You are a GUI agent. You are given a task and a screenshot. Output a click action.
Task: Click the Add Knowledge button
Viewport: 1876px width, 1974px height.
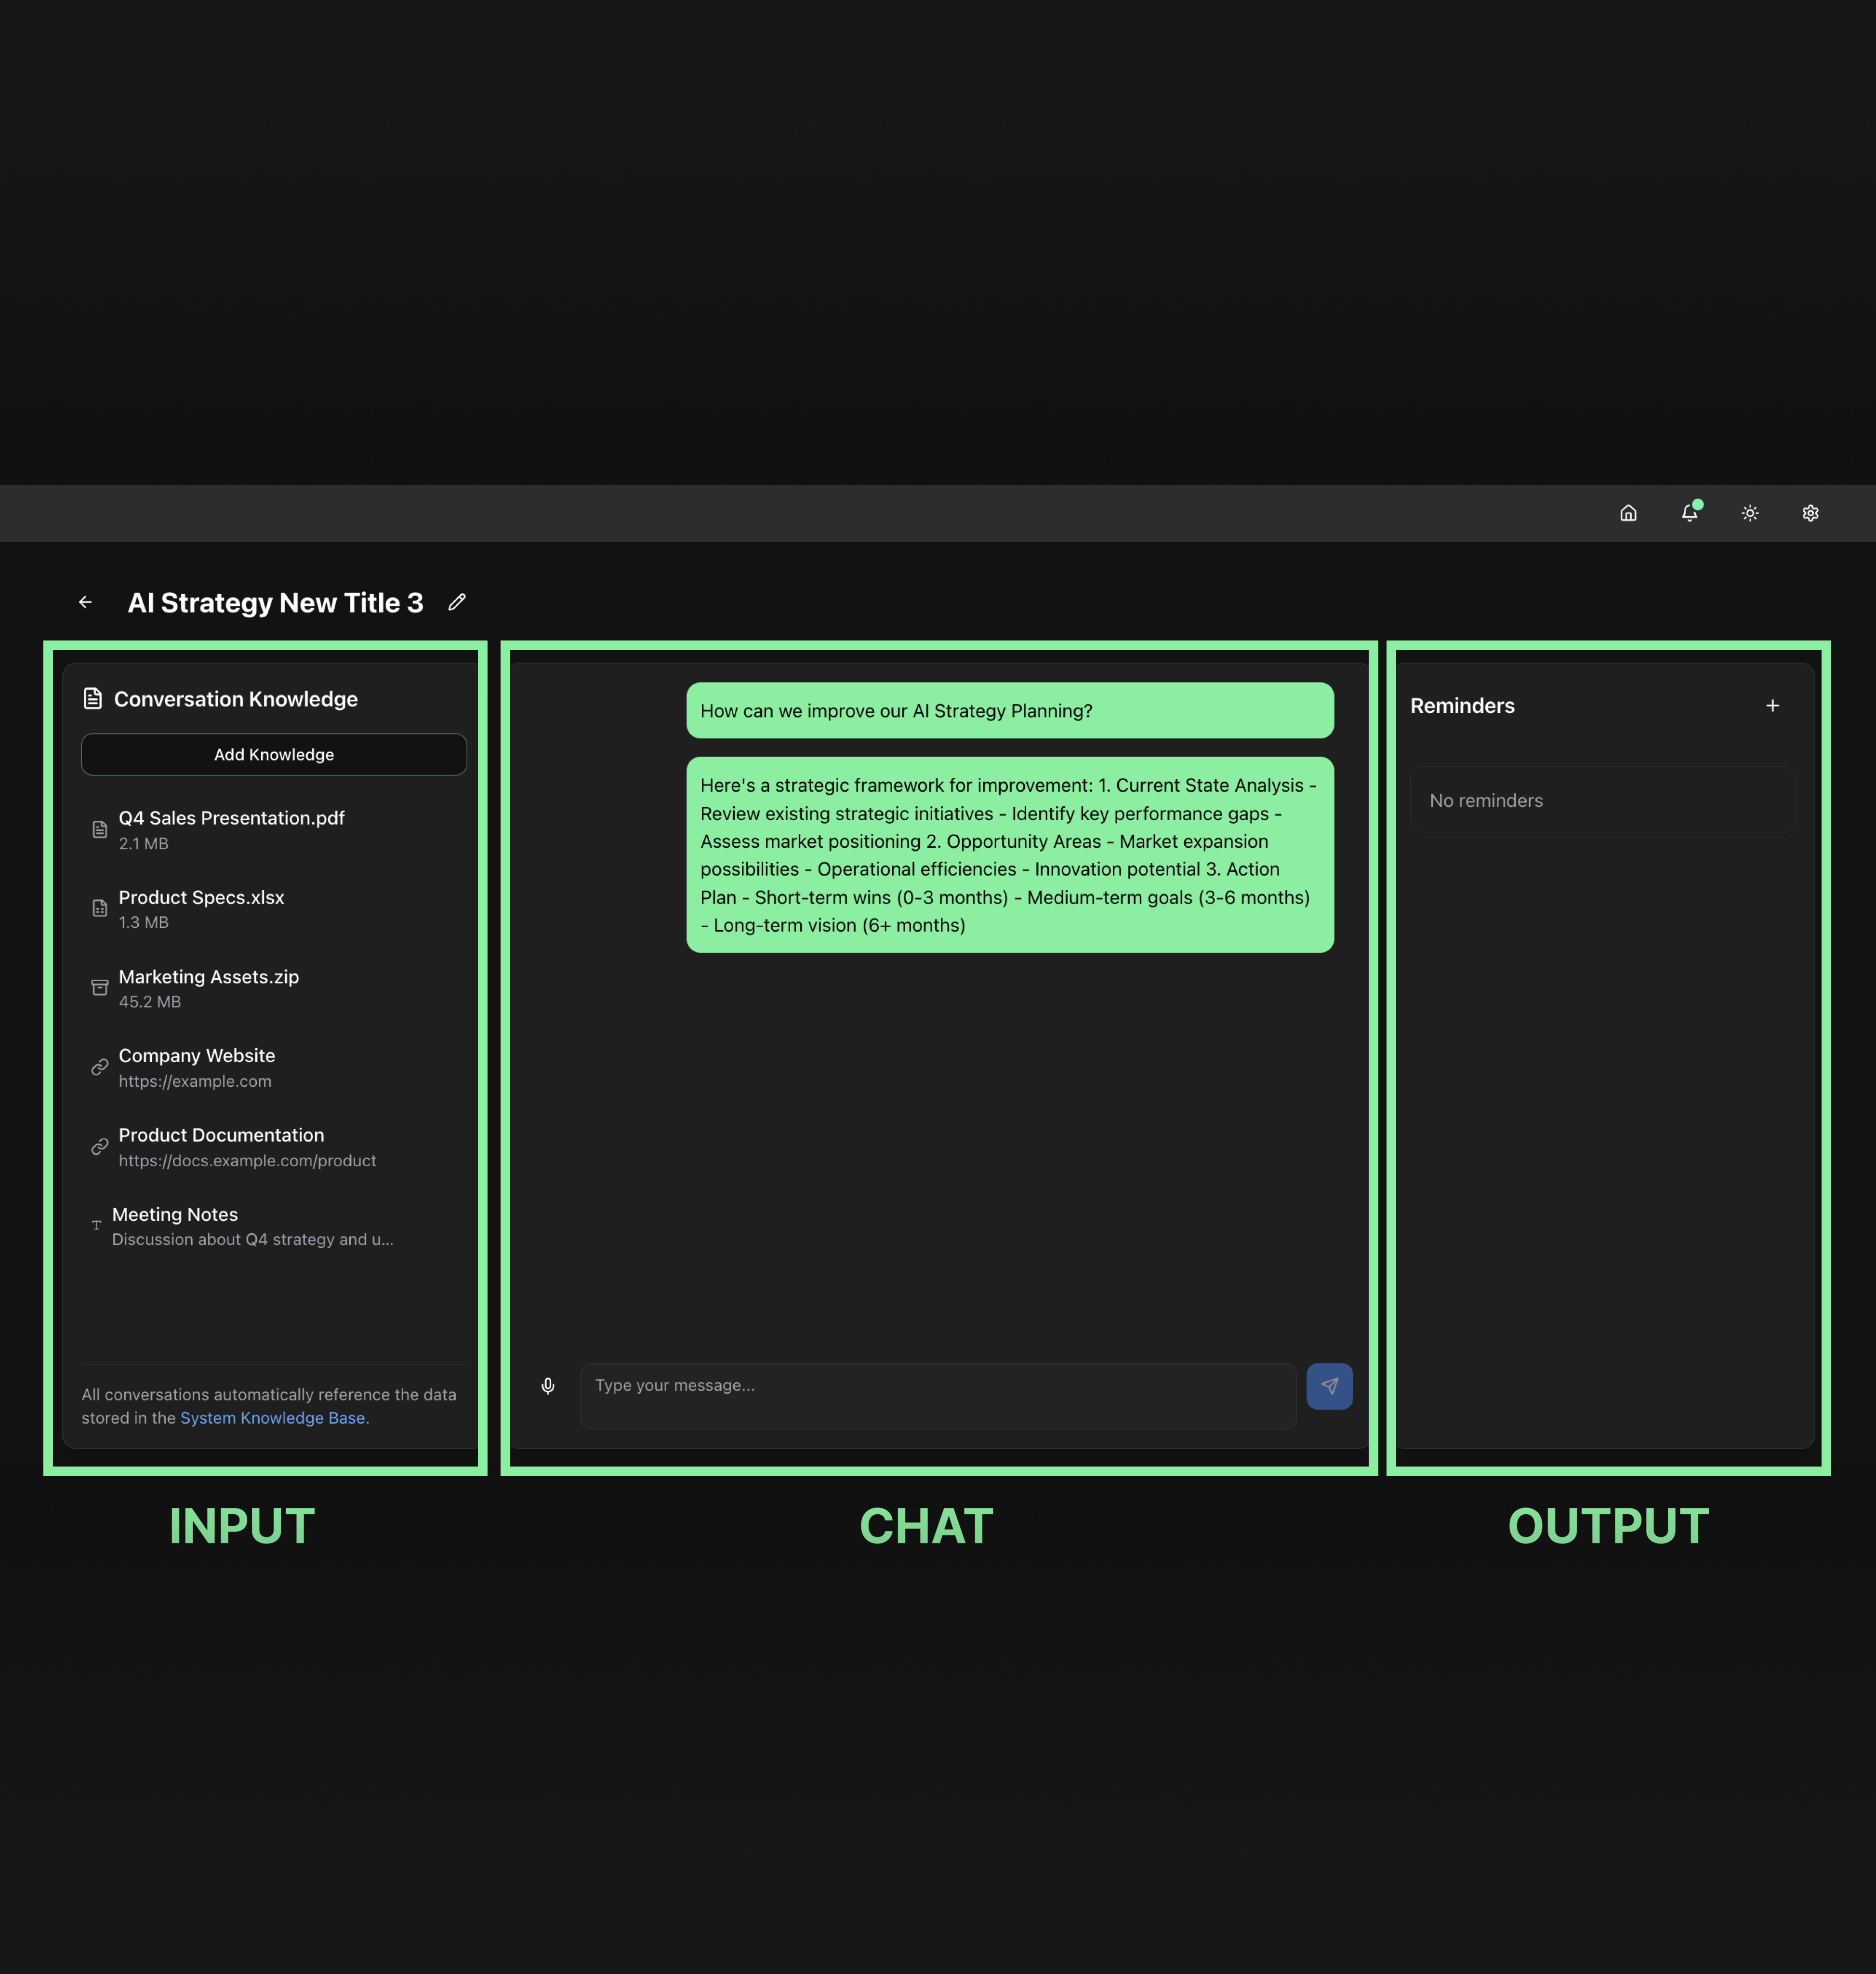click(273, 754)
